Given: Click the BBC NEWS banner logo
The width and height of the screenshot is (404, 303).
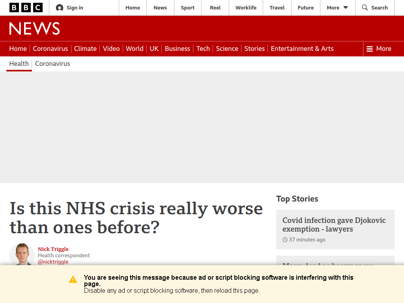Looking at the screenshot, I should pos(35,28).
